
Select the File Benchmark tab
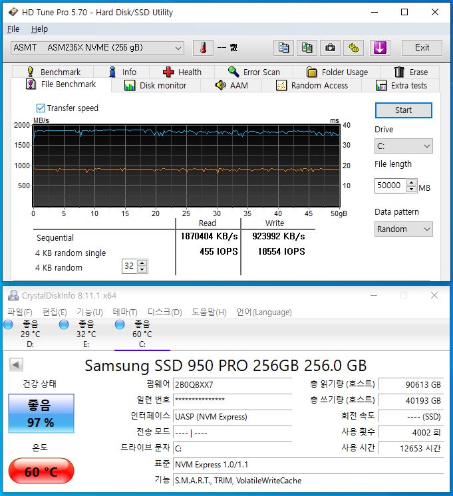61,84
